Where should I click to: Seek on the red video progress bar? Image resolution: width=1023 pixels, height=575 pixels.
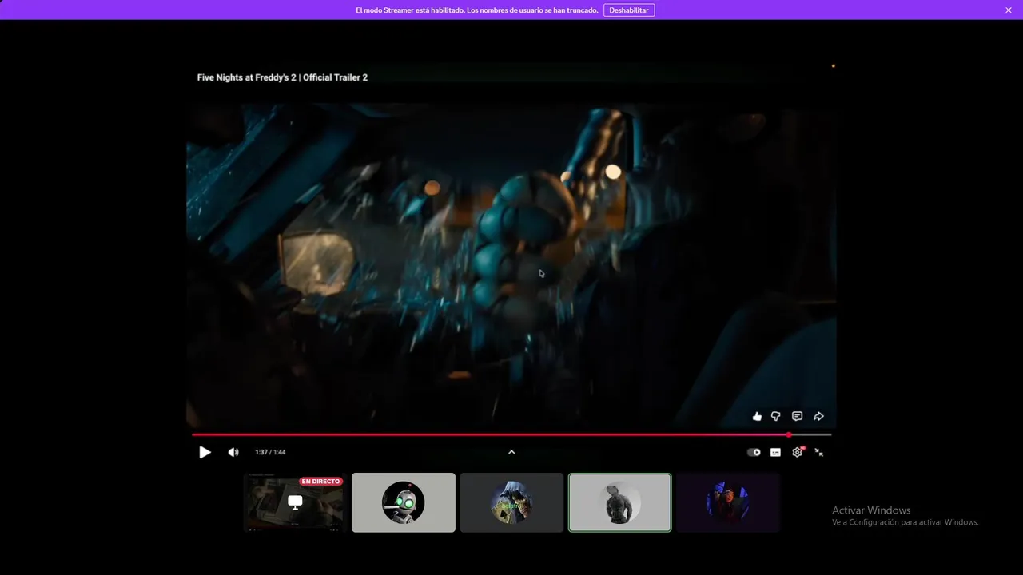(x=511, y=434)
